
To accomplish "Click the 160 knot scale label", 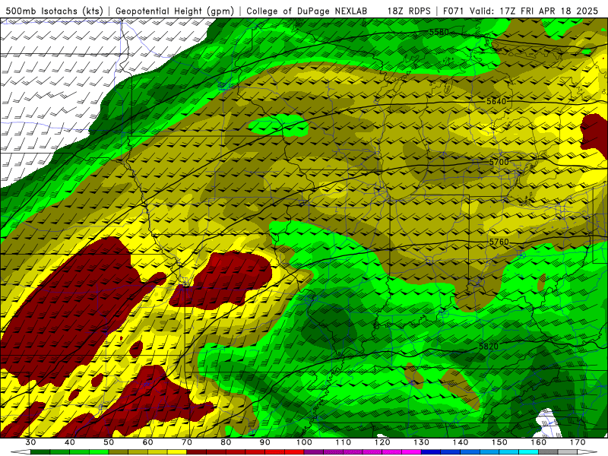I will [539, 442].
